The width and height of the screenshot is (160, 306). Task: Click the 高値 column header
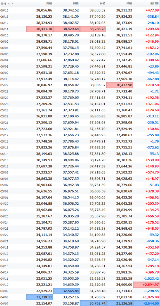click(76, 4)
